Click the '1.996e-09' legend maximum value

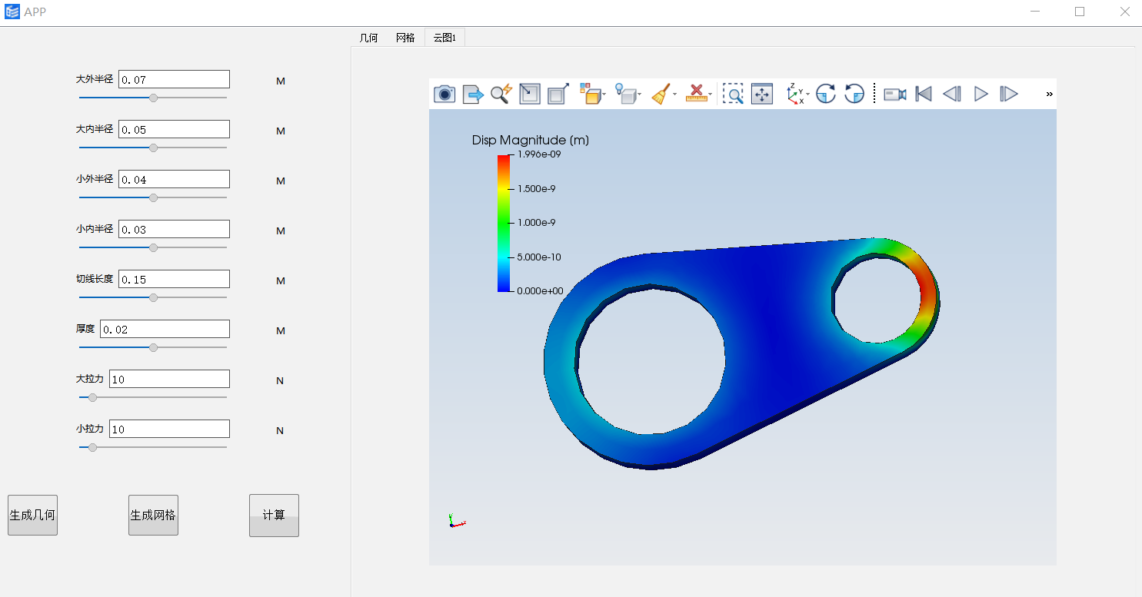(539, 154)
